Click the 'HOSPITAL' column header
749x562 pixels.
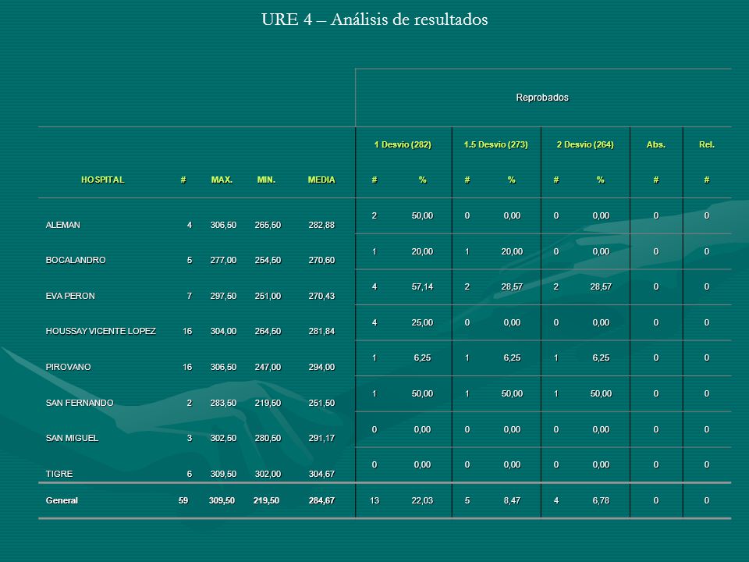click(102, 180)
